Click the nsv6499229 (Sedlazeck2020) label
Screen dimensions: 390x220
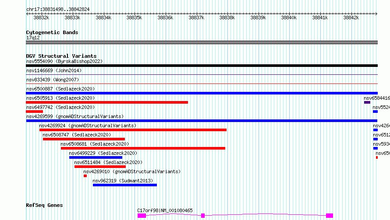[103, 153]
